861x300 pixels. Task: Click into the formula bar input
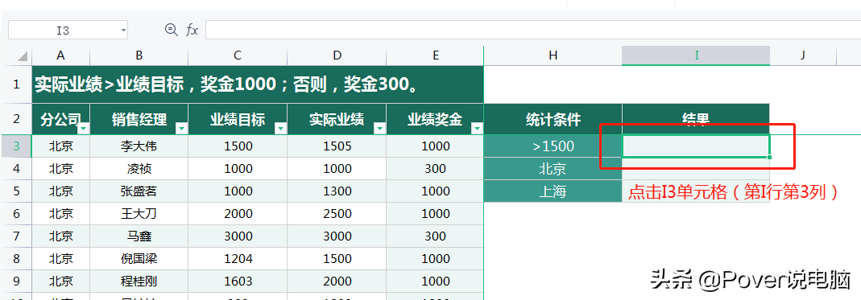[x=532, y=30]
